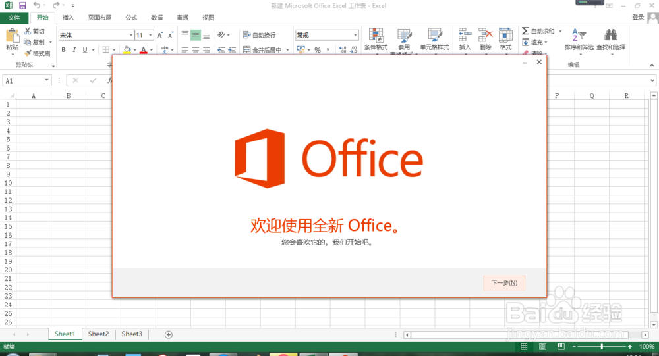Image resolution: width=659 pixels, height=356 pixels.
Task: Click the Delete cells (删除) icon
Action: 485,35
